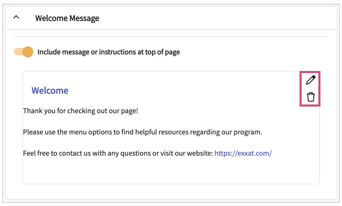342x206 pixels.
Task: Click blank header area right of title
Action: pyautogui.click(x=211, y=18)
